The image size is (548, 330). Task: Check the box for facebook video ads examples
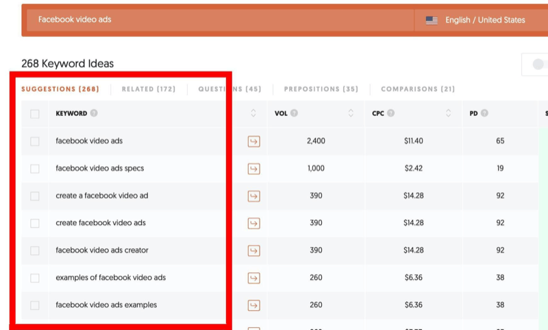pyautogui.click(x=35, y=305)
